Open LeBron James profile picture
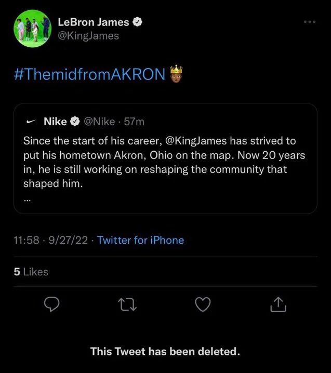This screenshot has height=373, width=331. 33,29
